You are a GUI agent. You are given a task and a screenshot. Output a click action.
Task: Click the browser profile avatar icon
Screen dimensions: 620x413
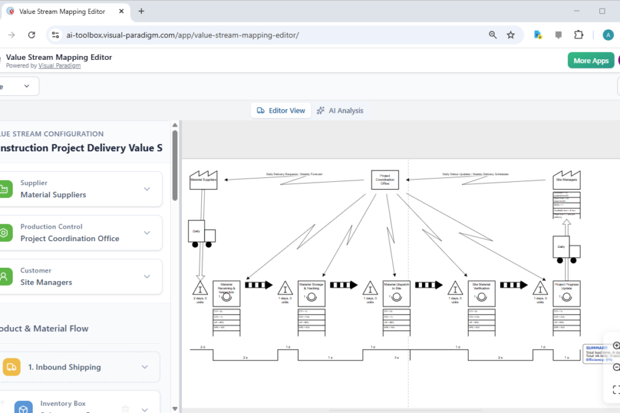(x=607, y=35)
